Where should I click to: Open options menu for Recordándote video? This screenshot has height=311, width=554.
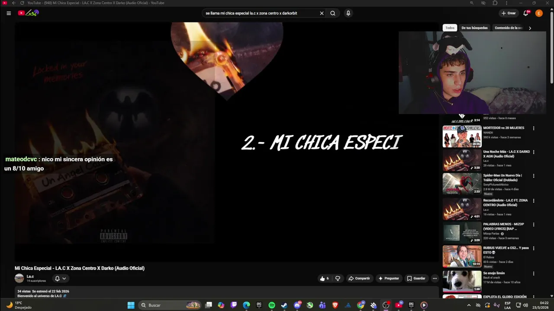[534, 201]
